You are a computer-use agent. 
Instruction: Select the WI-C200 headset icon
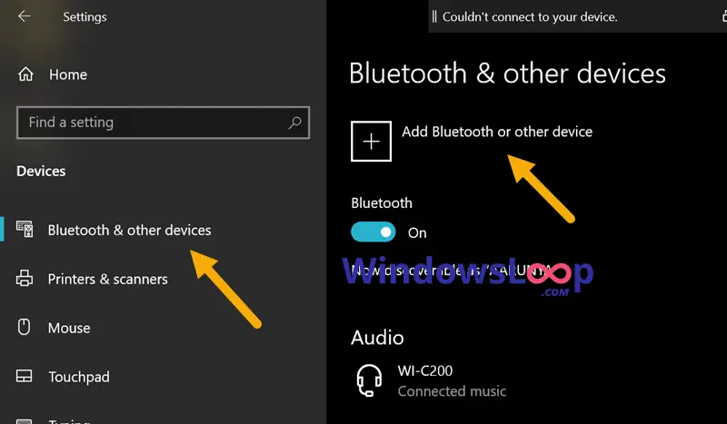(369, 380)
